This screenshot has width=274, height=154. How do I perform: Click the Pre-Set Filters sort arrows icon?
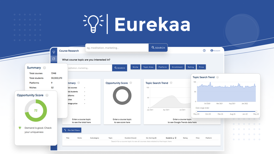65,130
